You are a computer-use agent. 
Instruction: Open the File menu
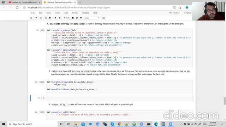tap(33, 13)
